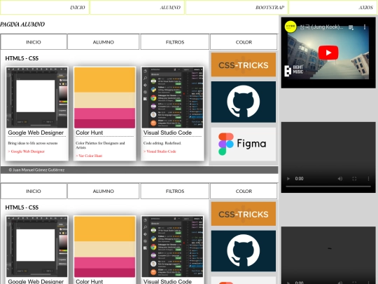Screen dimensions: 378x284
Task: Click the first CSS-TRICKS logo banner
Action: click(244, 65)
